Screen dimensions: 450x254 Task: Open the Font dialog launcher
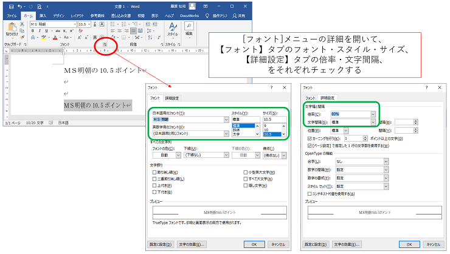(105, 44)
